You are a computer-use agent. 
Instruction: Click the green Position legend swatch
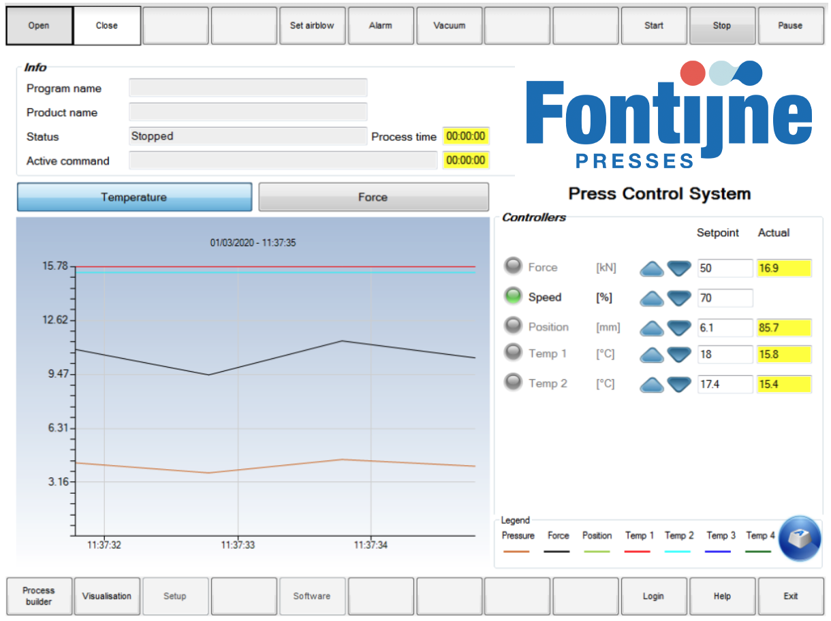click(x=597, y=552)
